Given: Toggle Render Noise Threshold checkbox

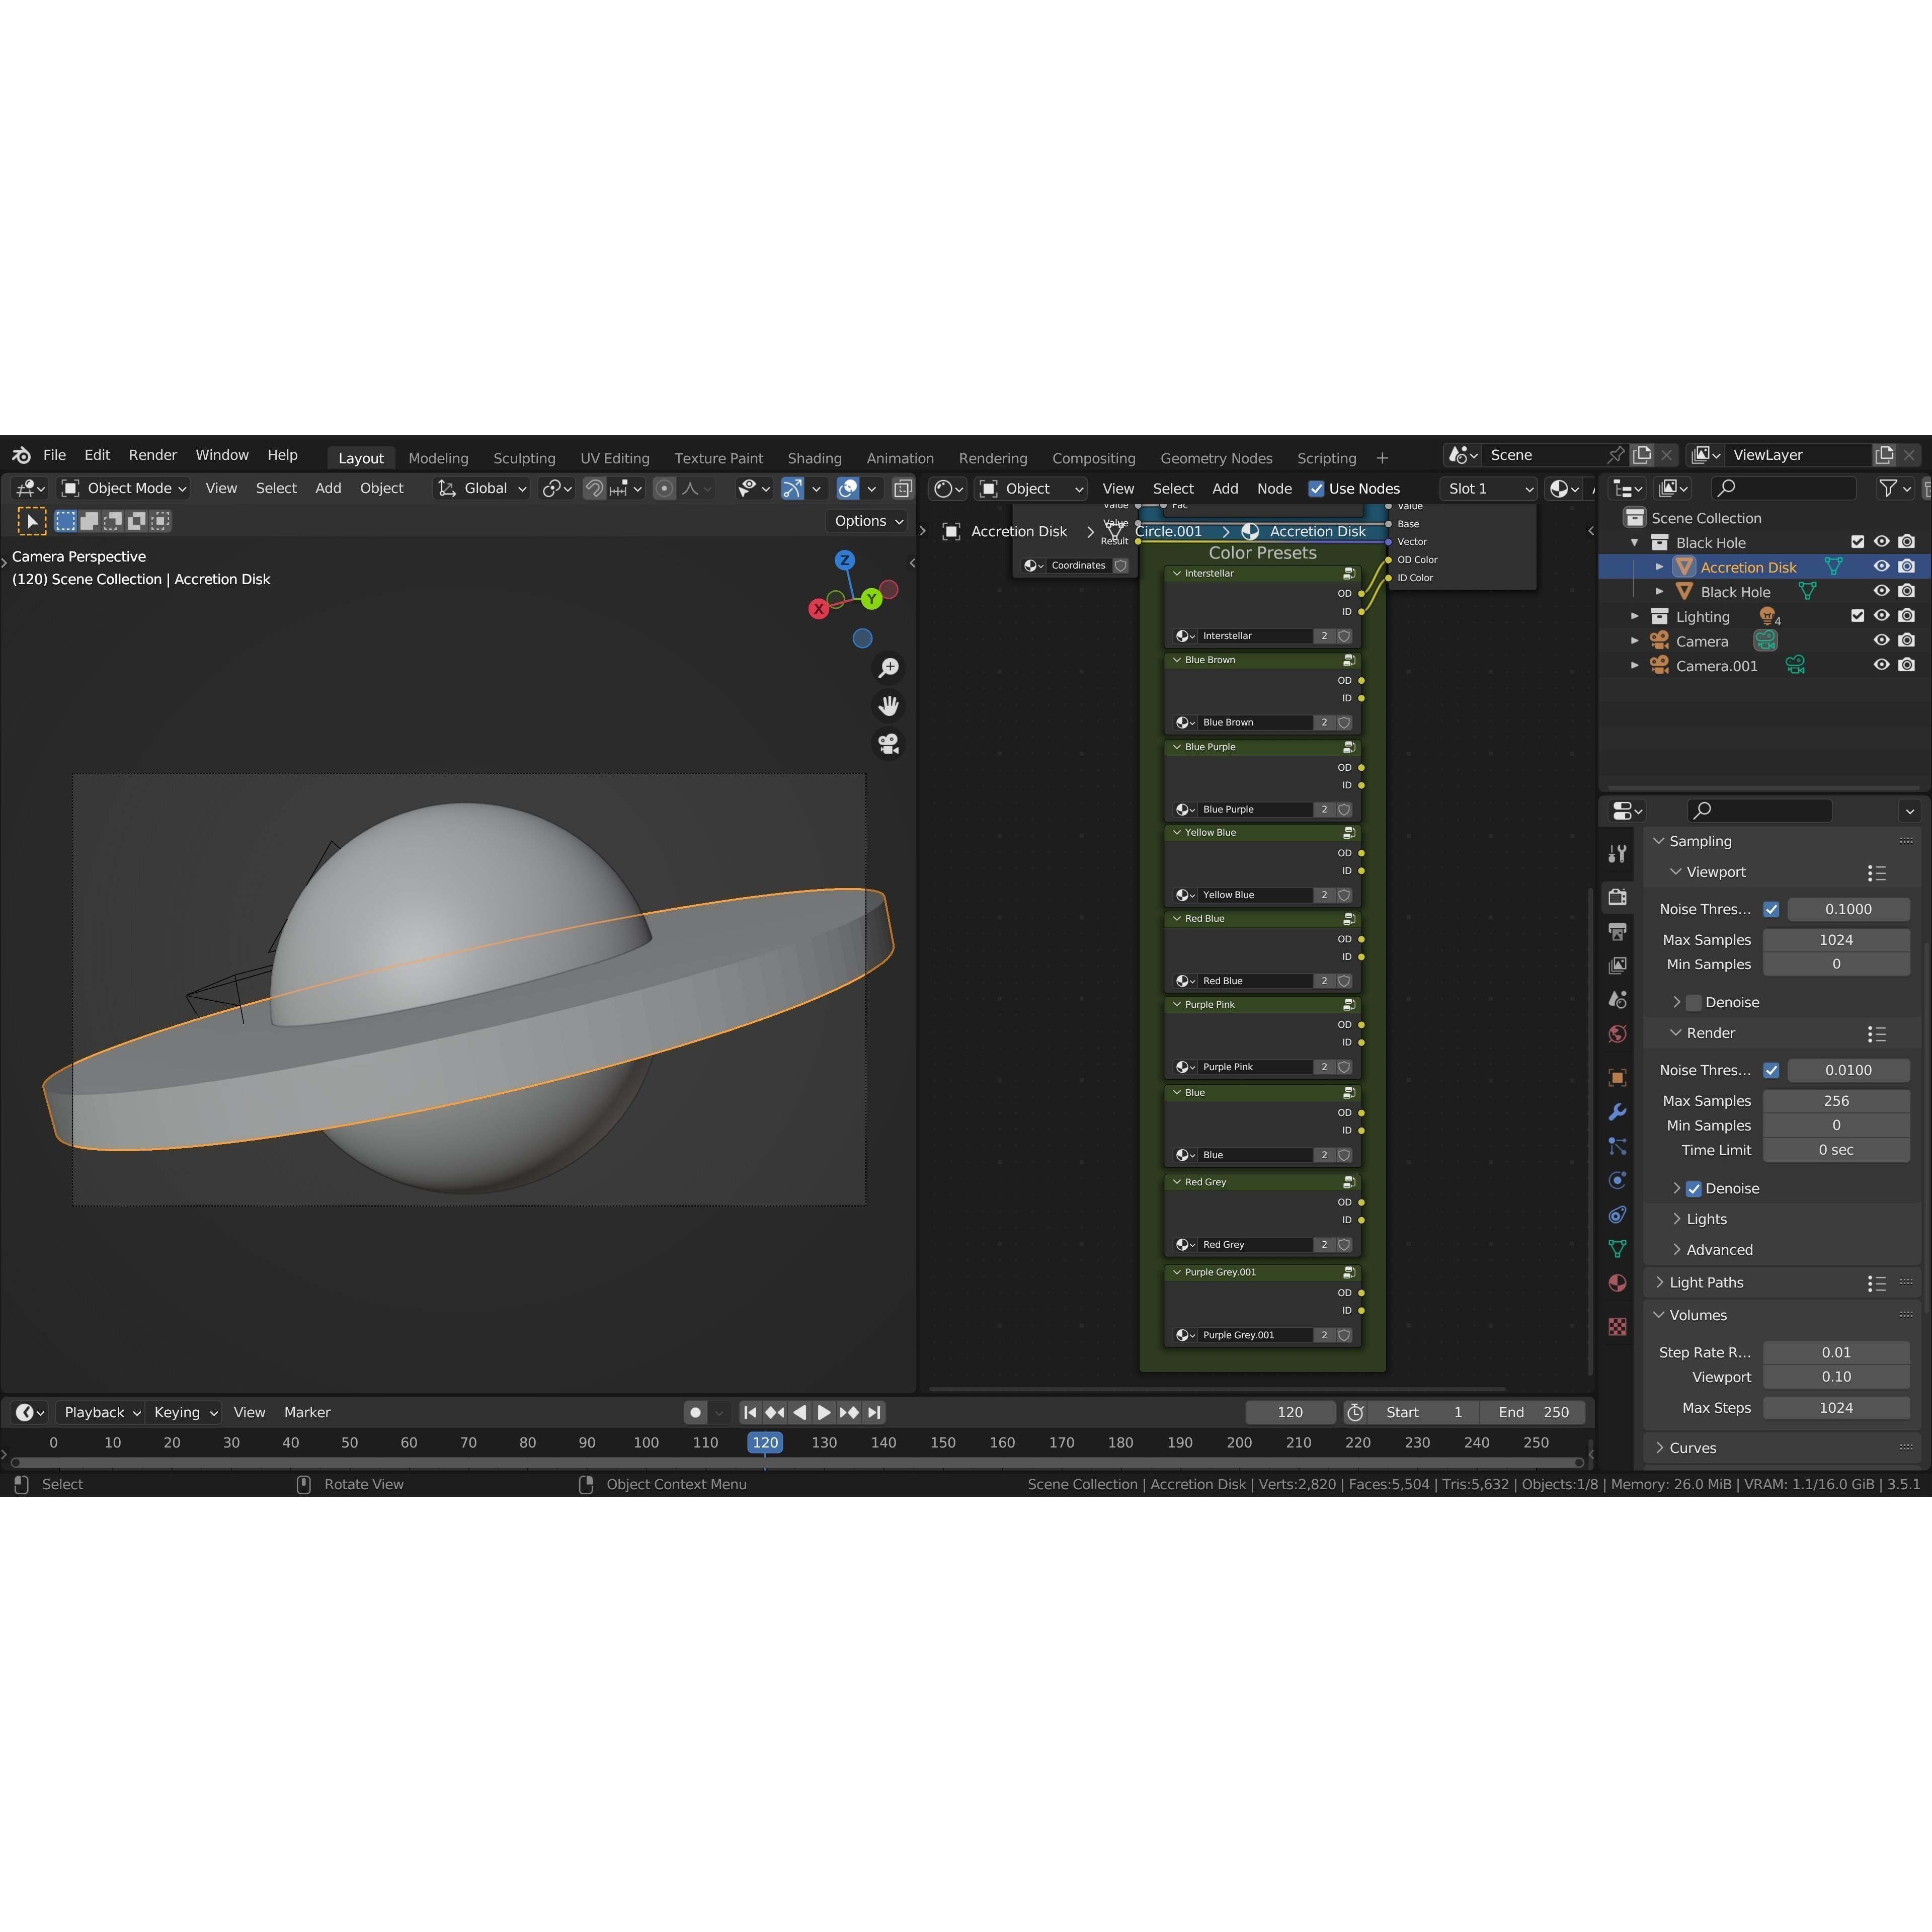Looking at the screenshot, I should 1771,1070.
